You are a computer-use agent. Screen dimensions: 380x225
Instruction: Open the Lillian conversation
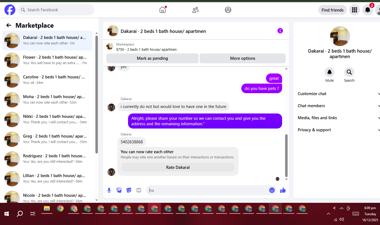coord(47,179)
